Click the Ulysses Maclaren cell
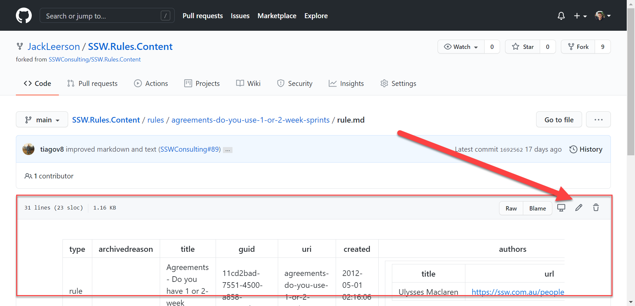 click(x=428, y=292)
